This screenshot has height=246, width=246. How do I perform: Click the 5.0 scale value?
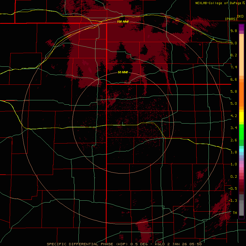click(x=234, y=104)
